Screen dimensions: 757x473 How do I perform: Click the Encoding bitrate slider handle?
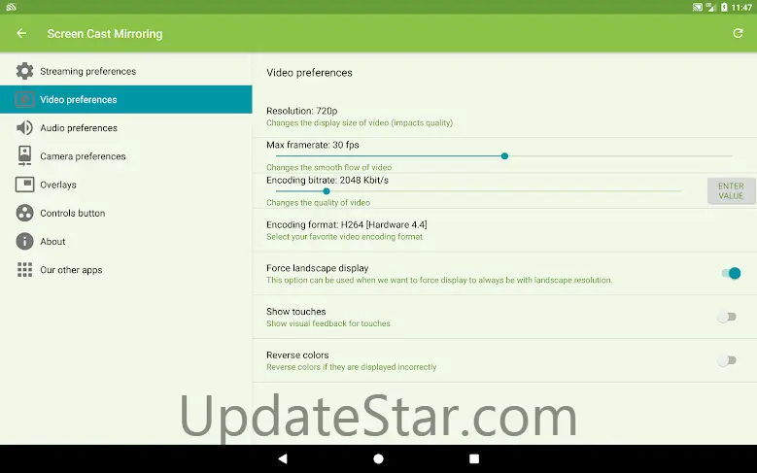coord(327,191)
